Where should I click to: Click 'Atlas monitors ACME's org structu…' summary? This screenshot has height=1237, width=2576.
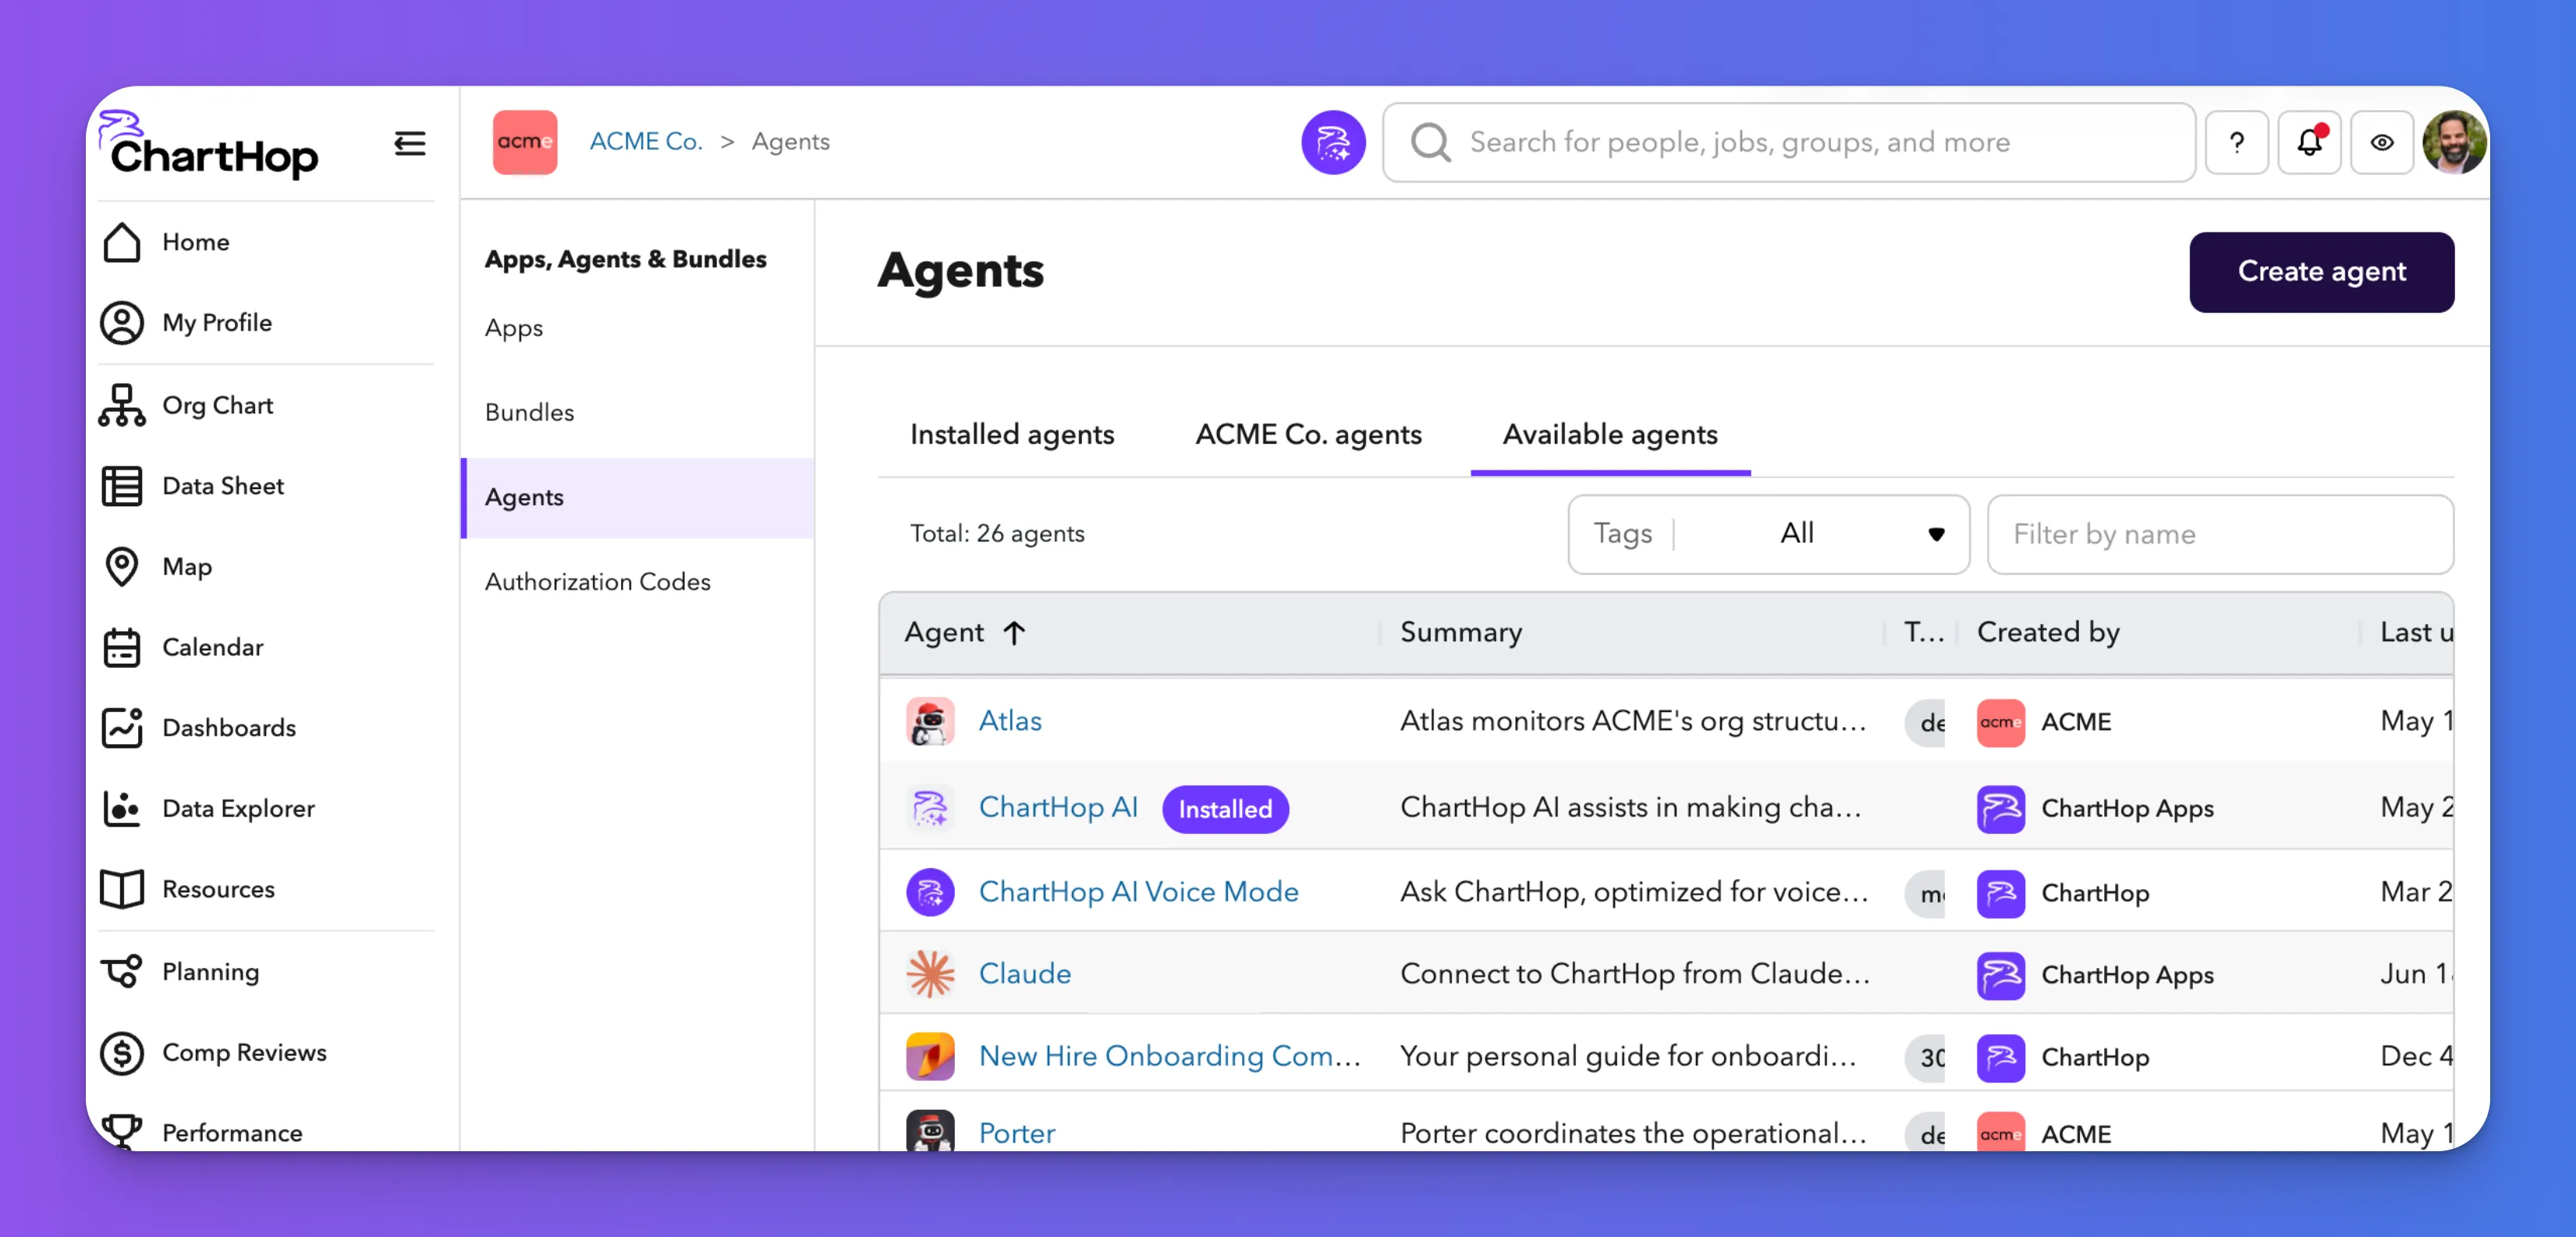(1633, 721)
